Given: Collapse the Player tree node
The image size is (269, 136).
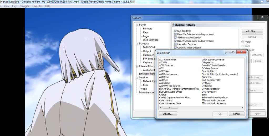Looking at the screenshot, I should (x=137, y=25).
